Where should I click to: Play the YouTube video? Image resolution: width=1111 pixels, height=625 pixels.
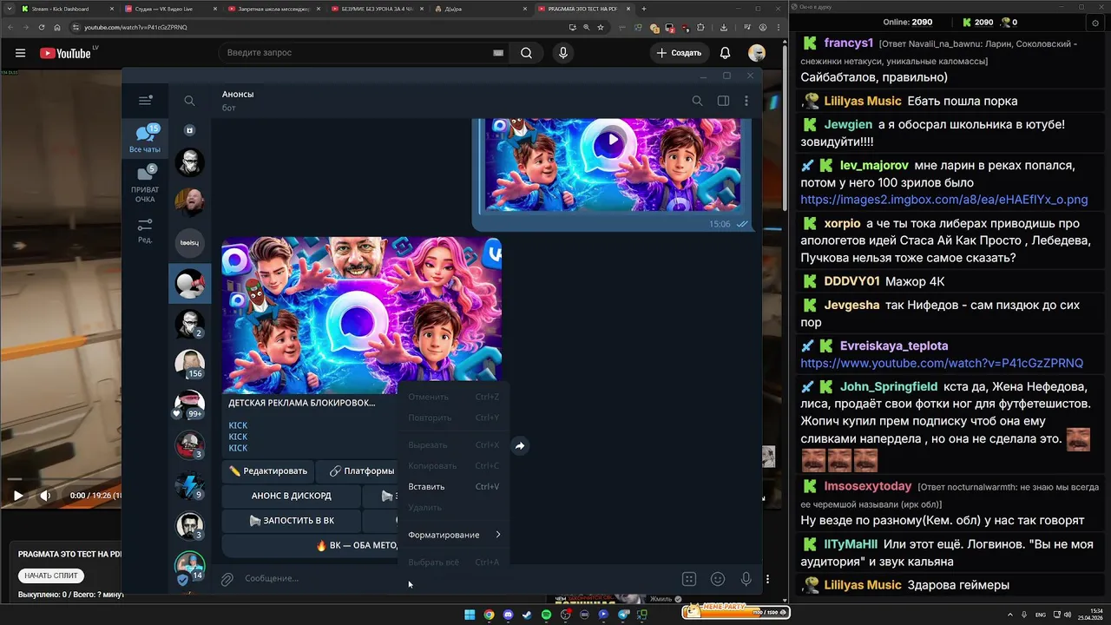point(18,496)
